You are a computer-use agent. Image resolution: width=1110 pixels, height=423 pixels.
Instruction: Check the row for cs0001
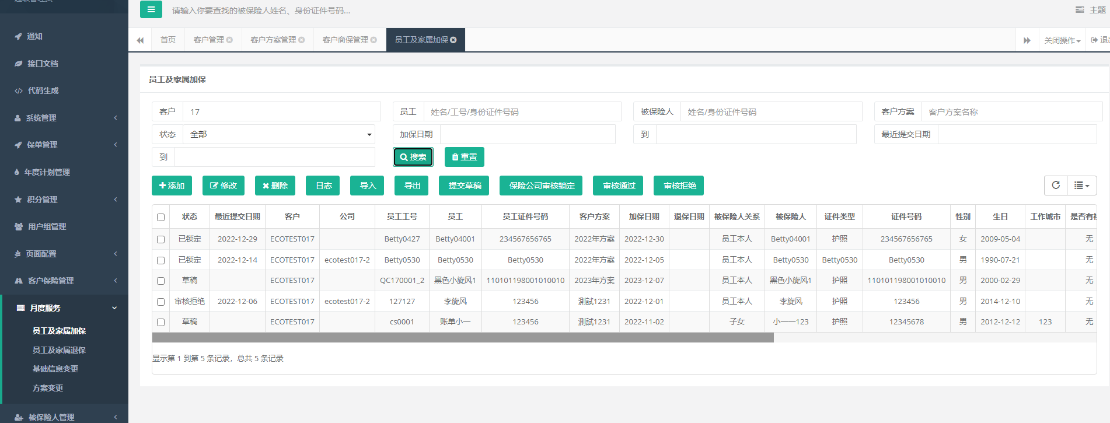[161, 322]
